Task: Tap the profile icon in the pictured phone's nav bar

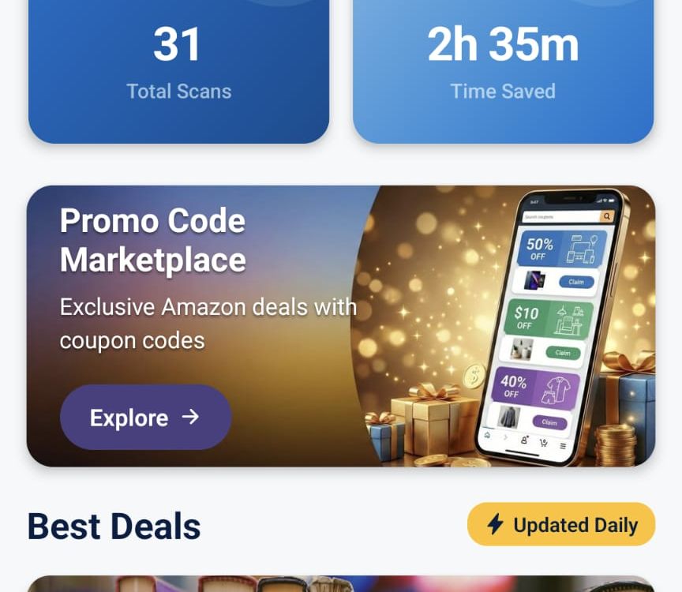Action: pos(525,440)
